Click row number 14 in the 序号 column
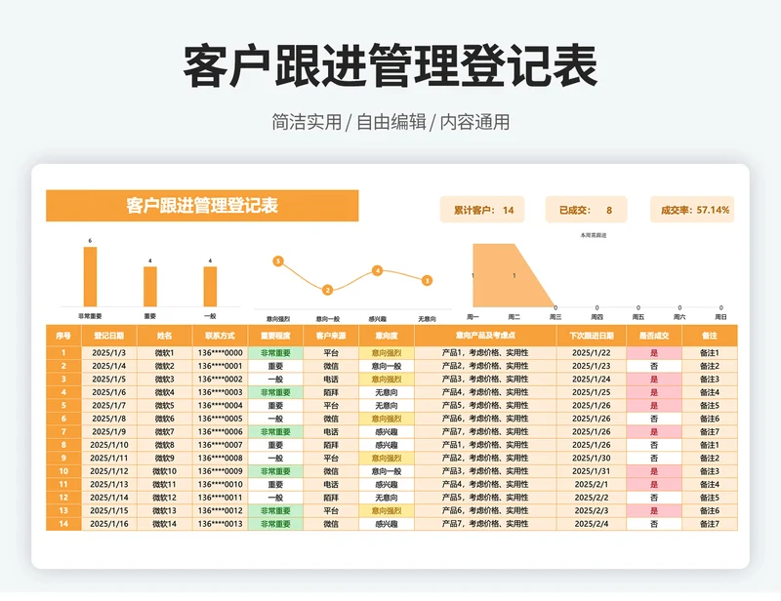 (x=63, y=524)
